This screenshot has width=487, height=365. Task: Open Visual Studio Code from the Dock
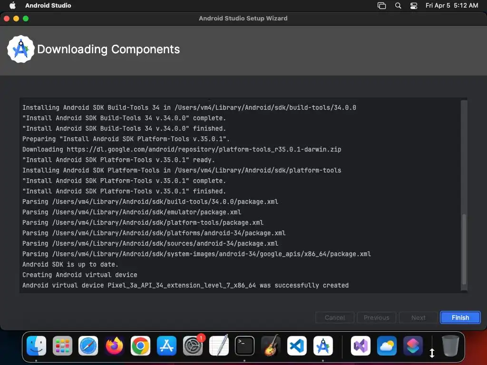(297, 346)
